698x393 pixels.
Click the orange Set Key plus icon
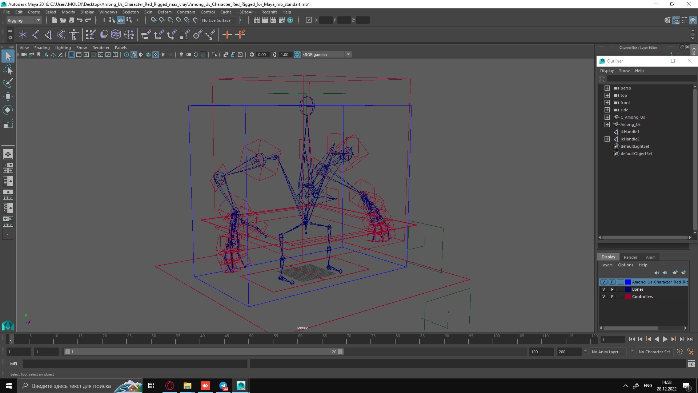click(227, 35)
